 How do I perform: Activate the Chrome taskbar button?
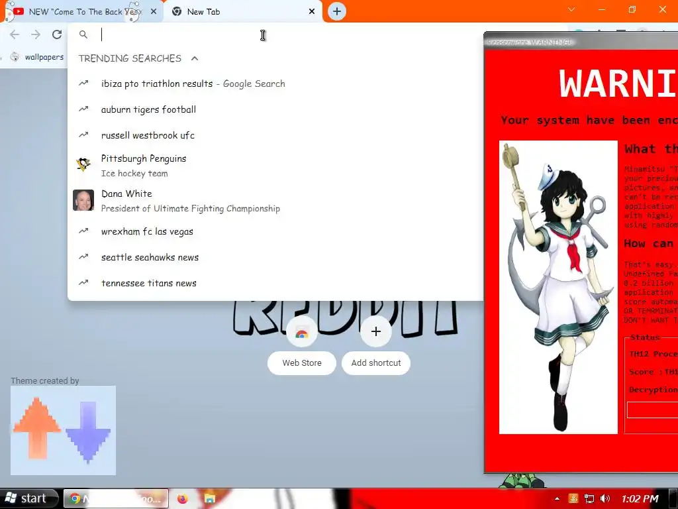pos(116,498)
